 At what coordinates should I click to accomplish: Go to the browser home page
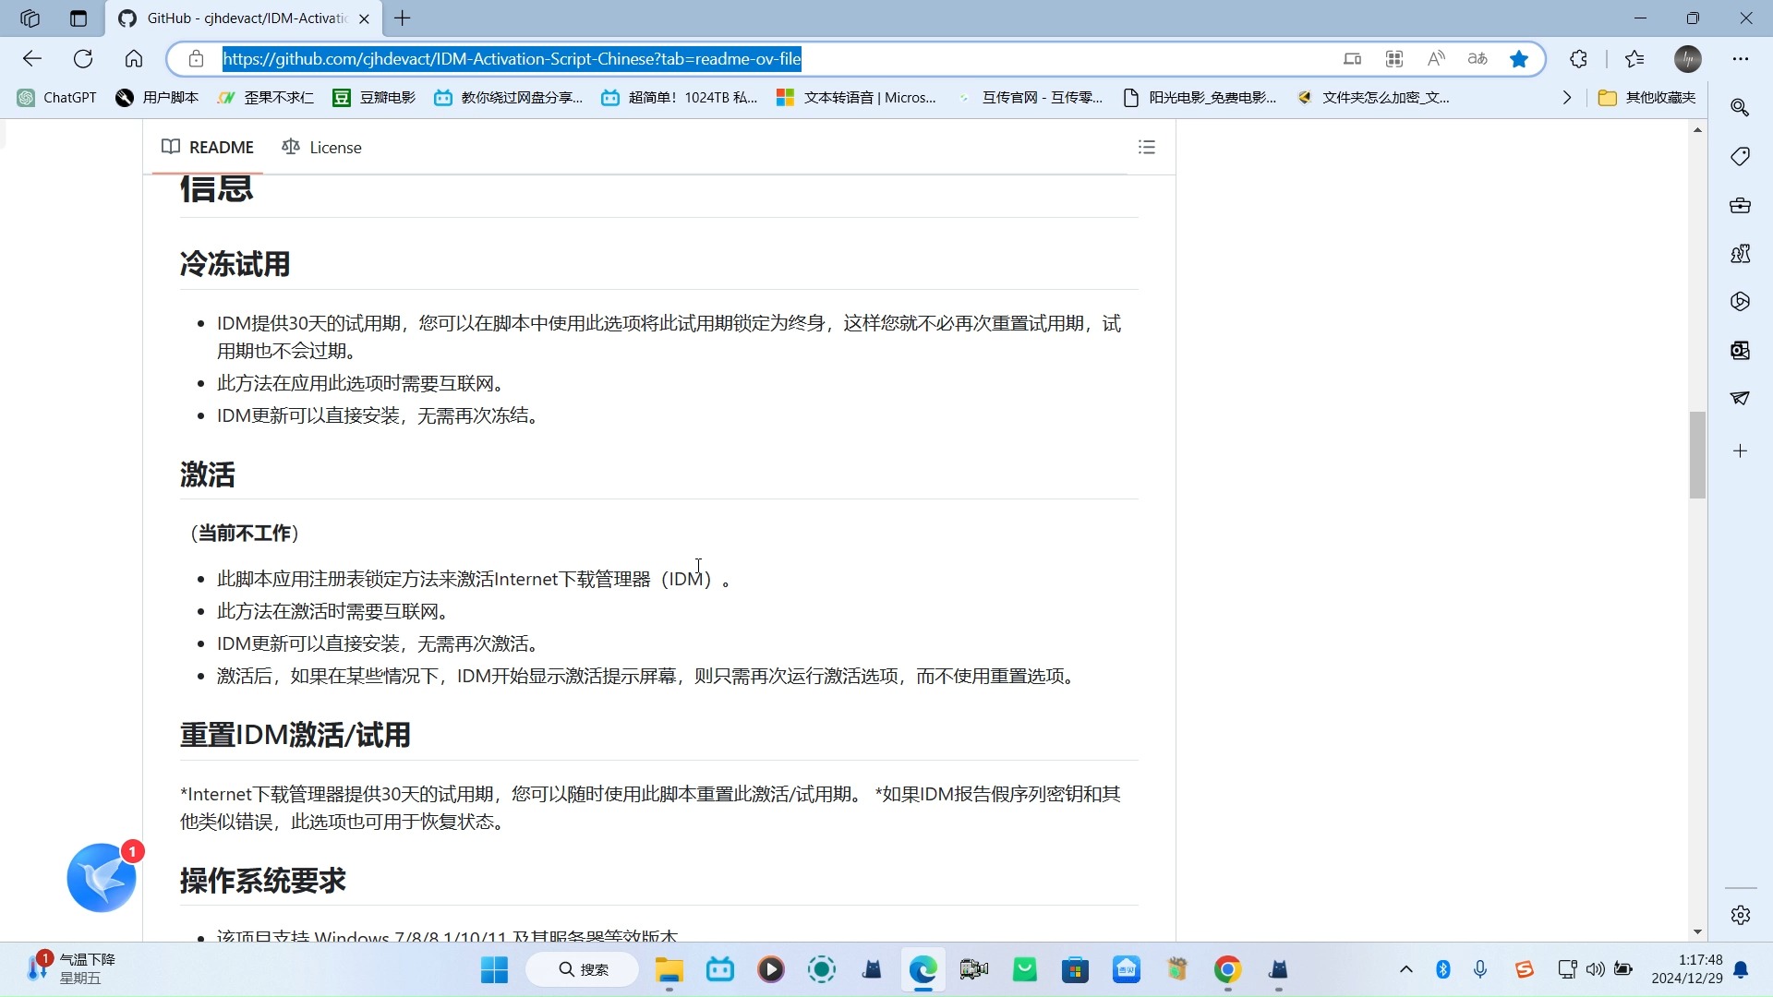[134, 59]
